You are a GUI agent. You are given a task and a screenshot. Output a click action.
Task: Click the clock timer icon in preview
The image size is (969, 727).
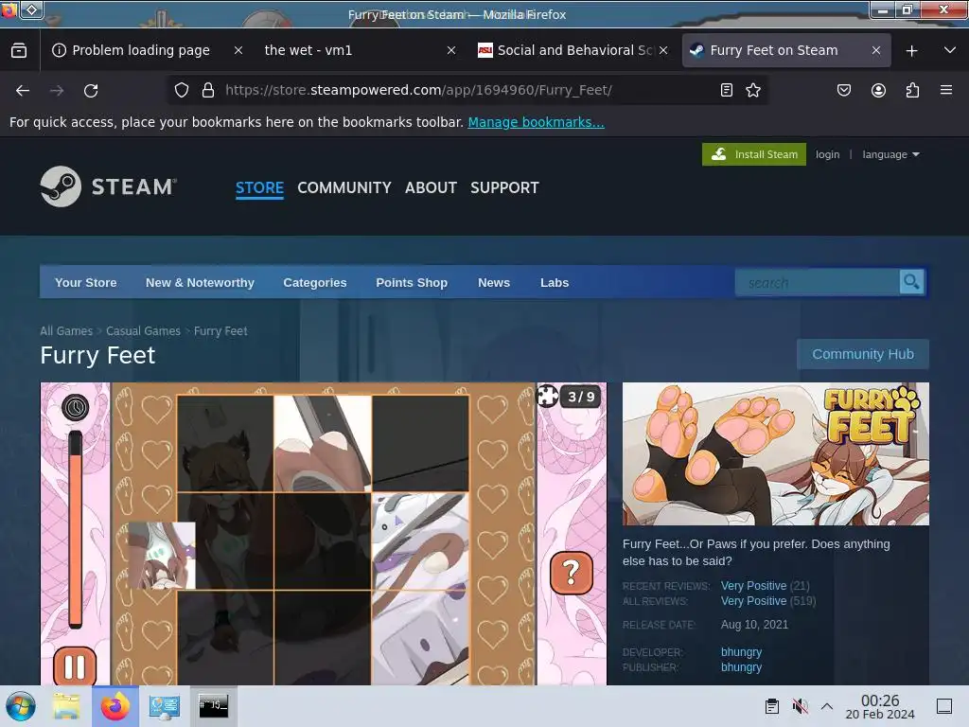76,407
